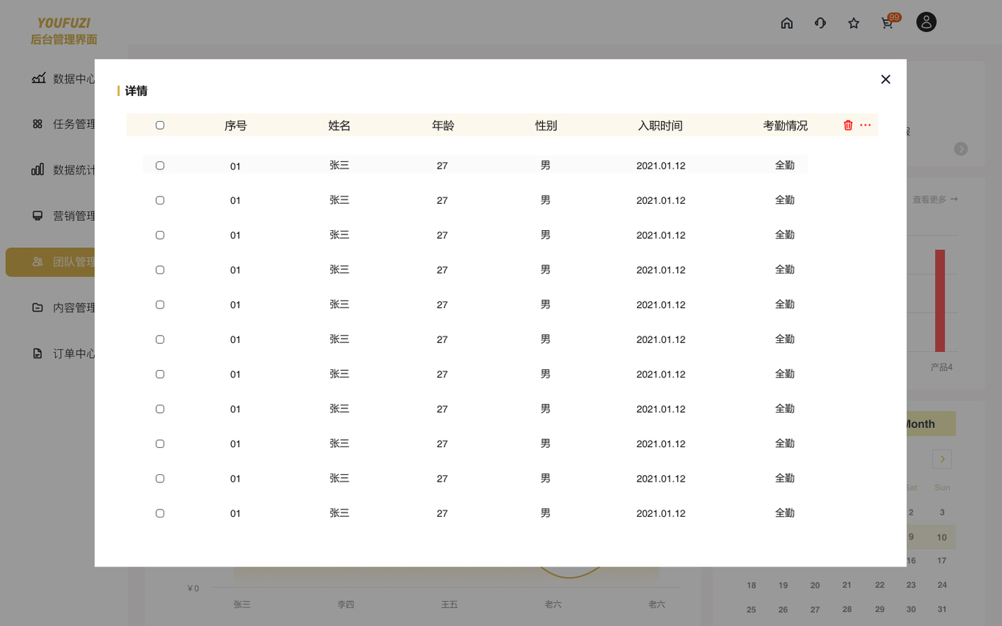1002x626 pixels.
Task: Click the YOUFUZI 后台管理界面 logo
Action: 64,31
